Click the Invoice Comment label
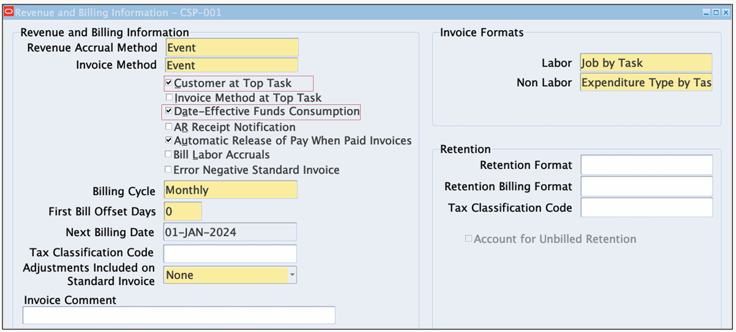The image size is (736, 332). [x=70, y=300]
